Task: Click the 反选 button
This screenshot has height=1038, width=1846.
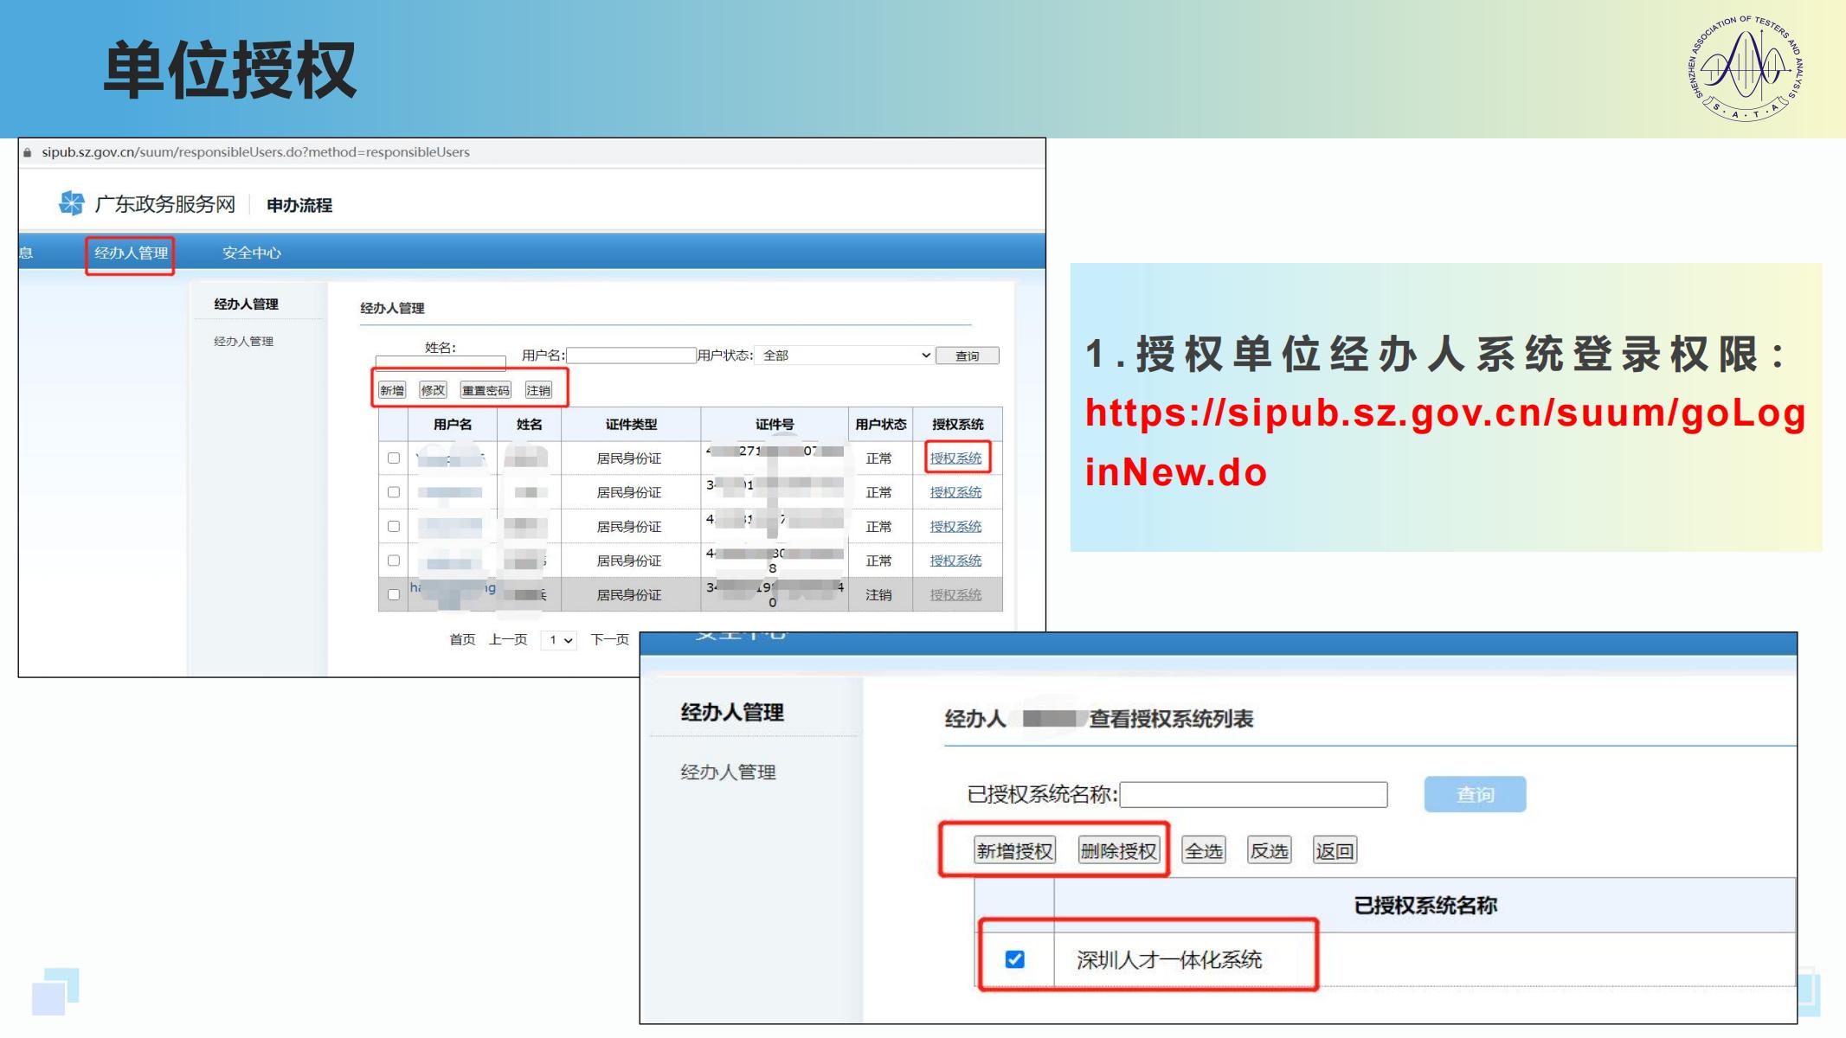Action: pyautogui.click(x=1270, y=850)
